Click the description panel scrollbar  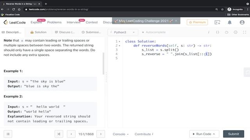(104, 63)
